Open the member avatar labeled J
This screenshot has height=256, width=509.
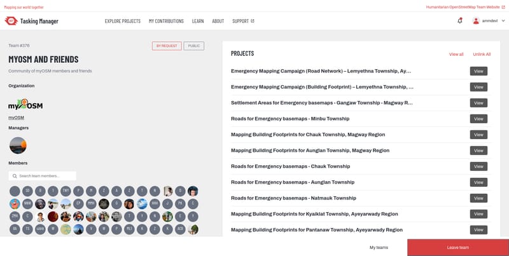point(167,204)
